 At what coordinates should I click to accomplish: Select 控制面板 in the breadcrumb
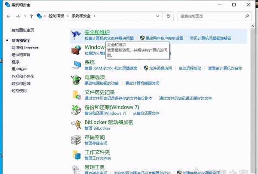56,16
